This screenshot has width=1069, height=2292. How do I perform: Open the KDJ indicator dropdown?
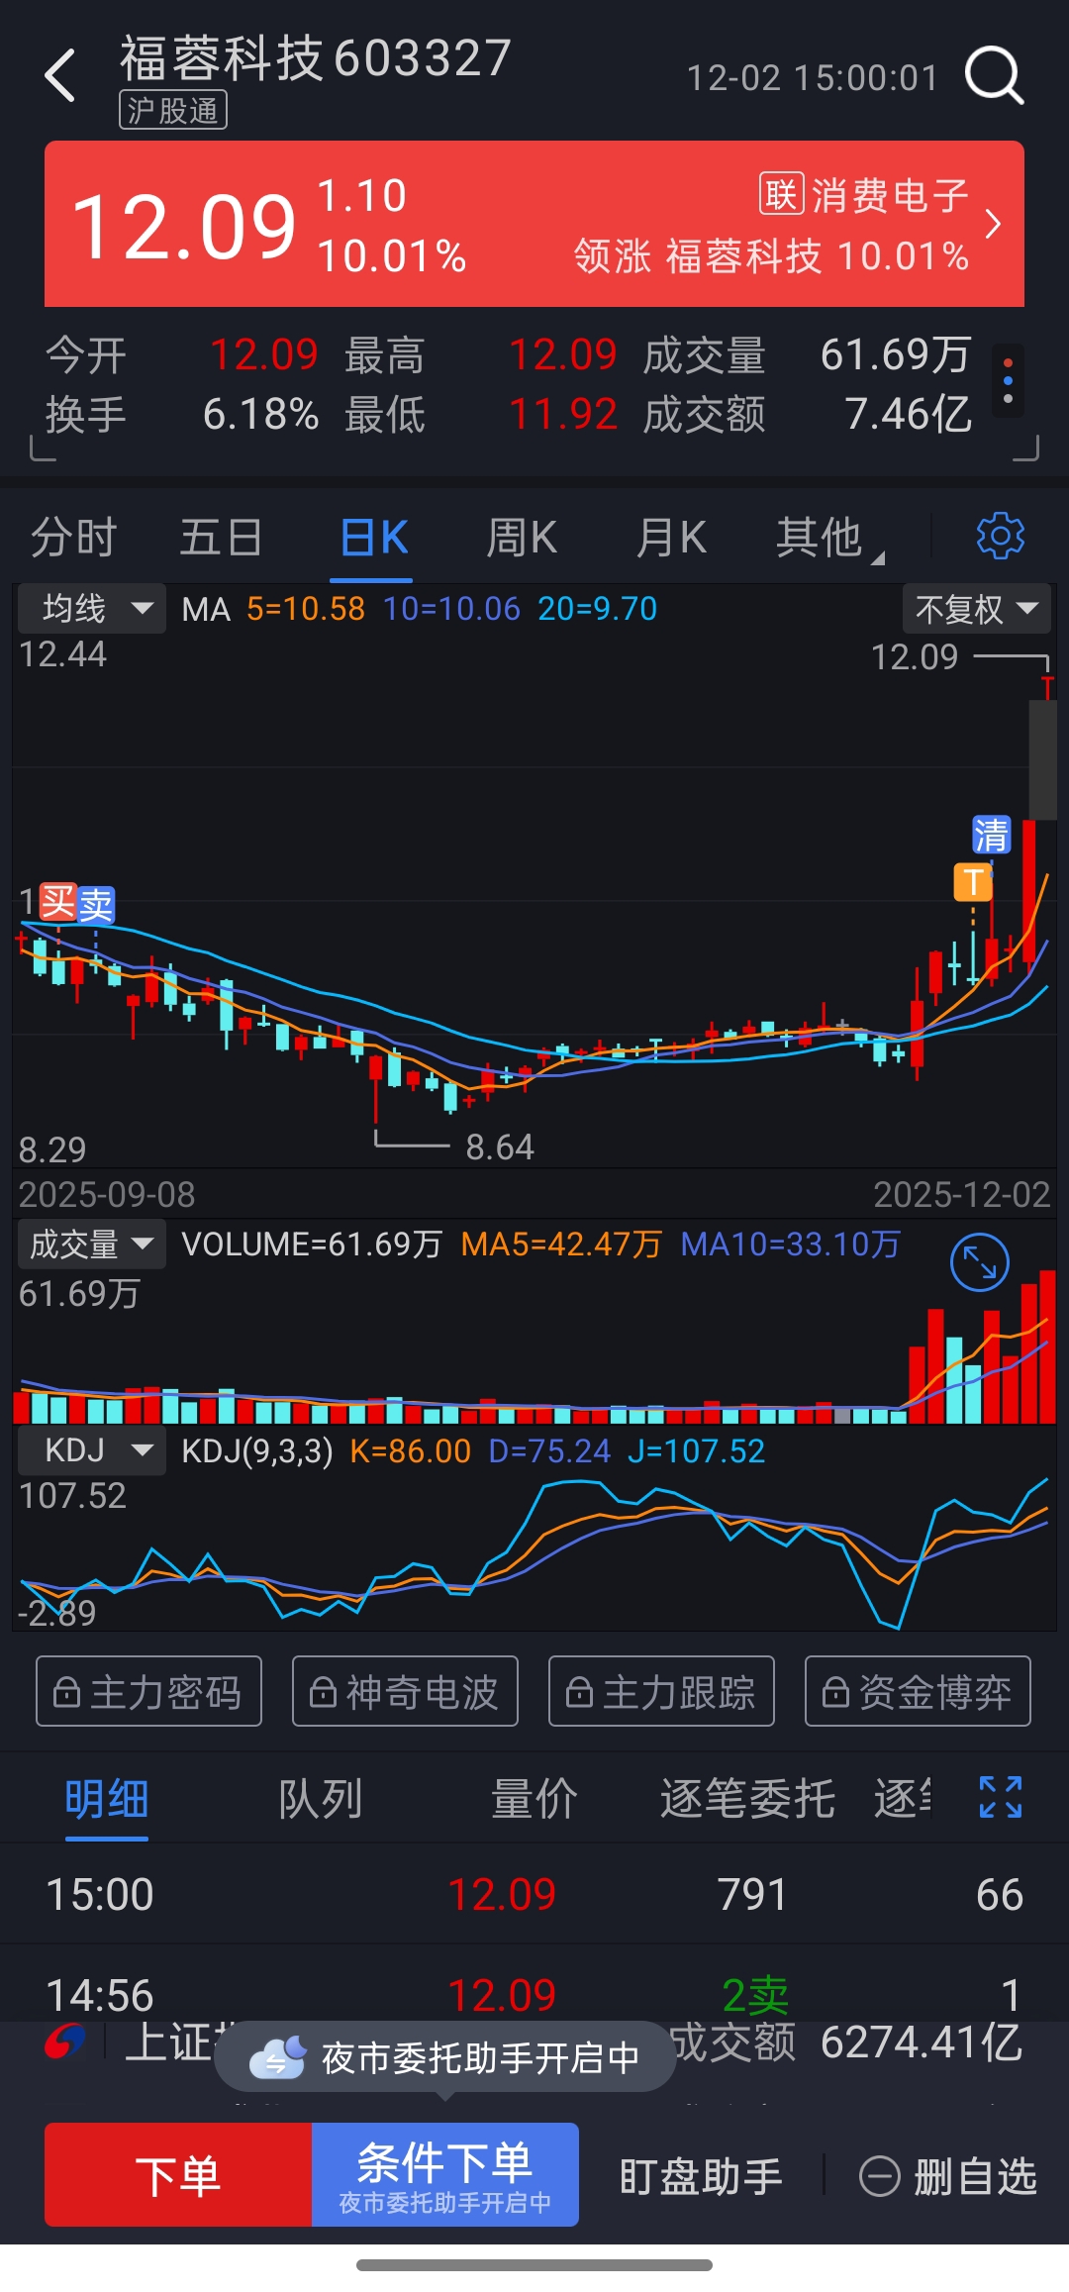point(92,1451)
